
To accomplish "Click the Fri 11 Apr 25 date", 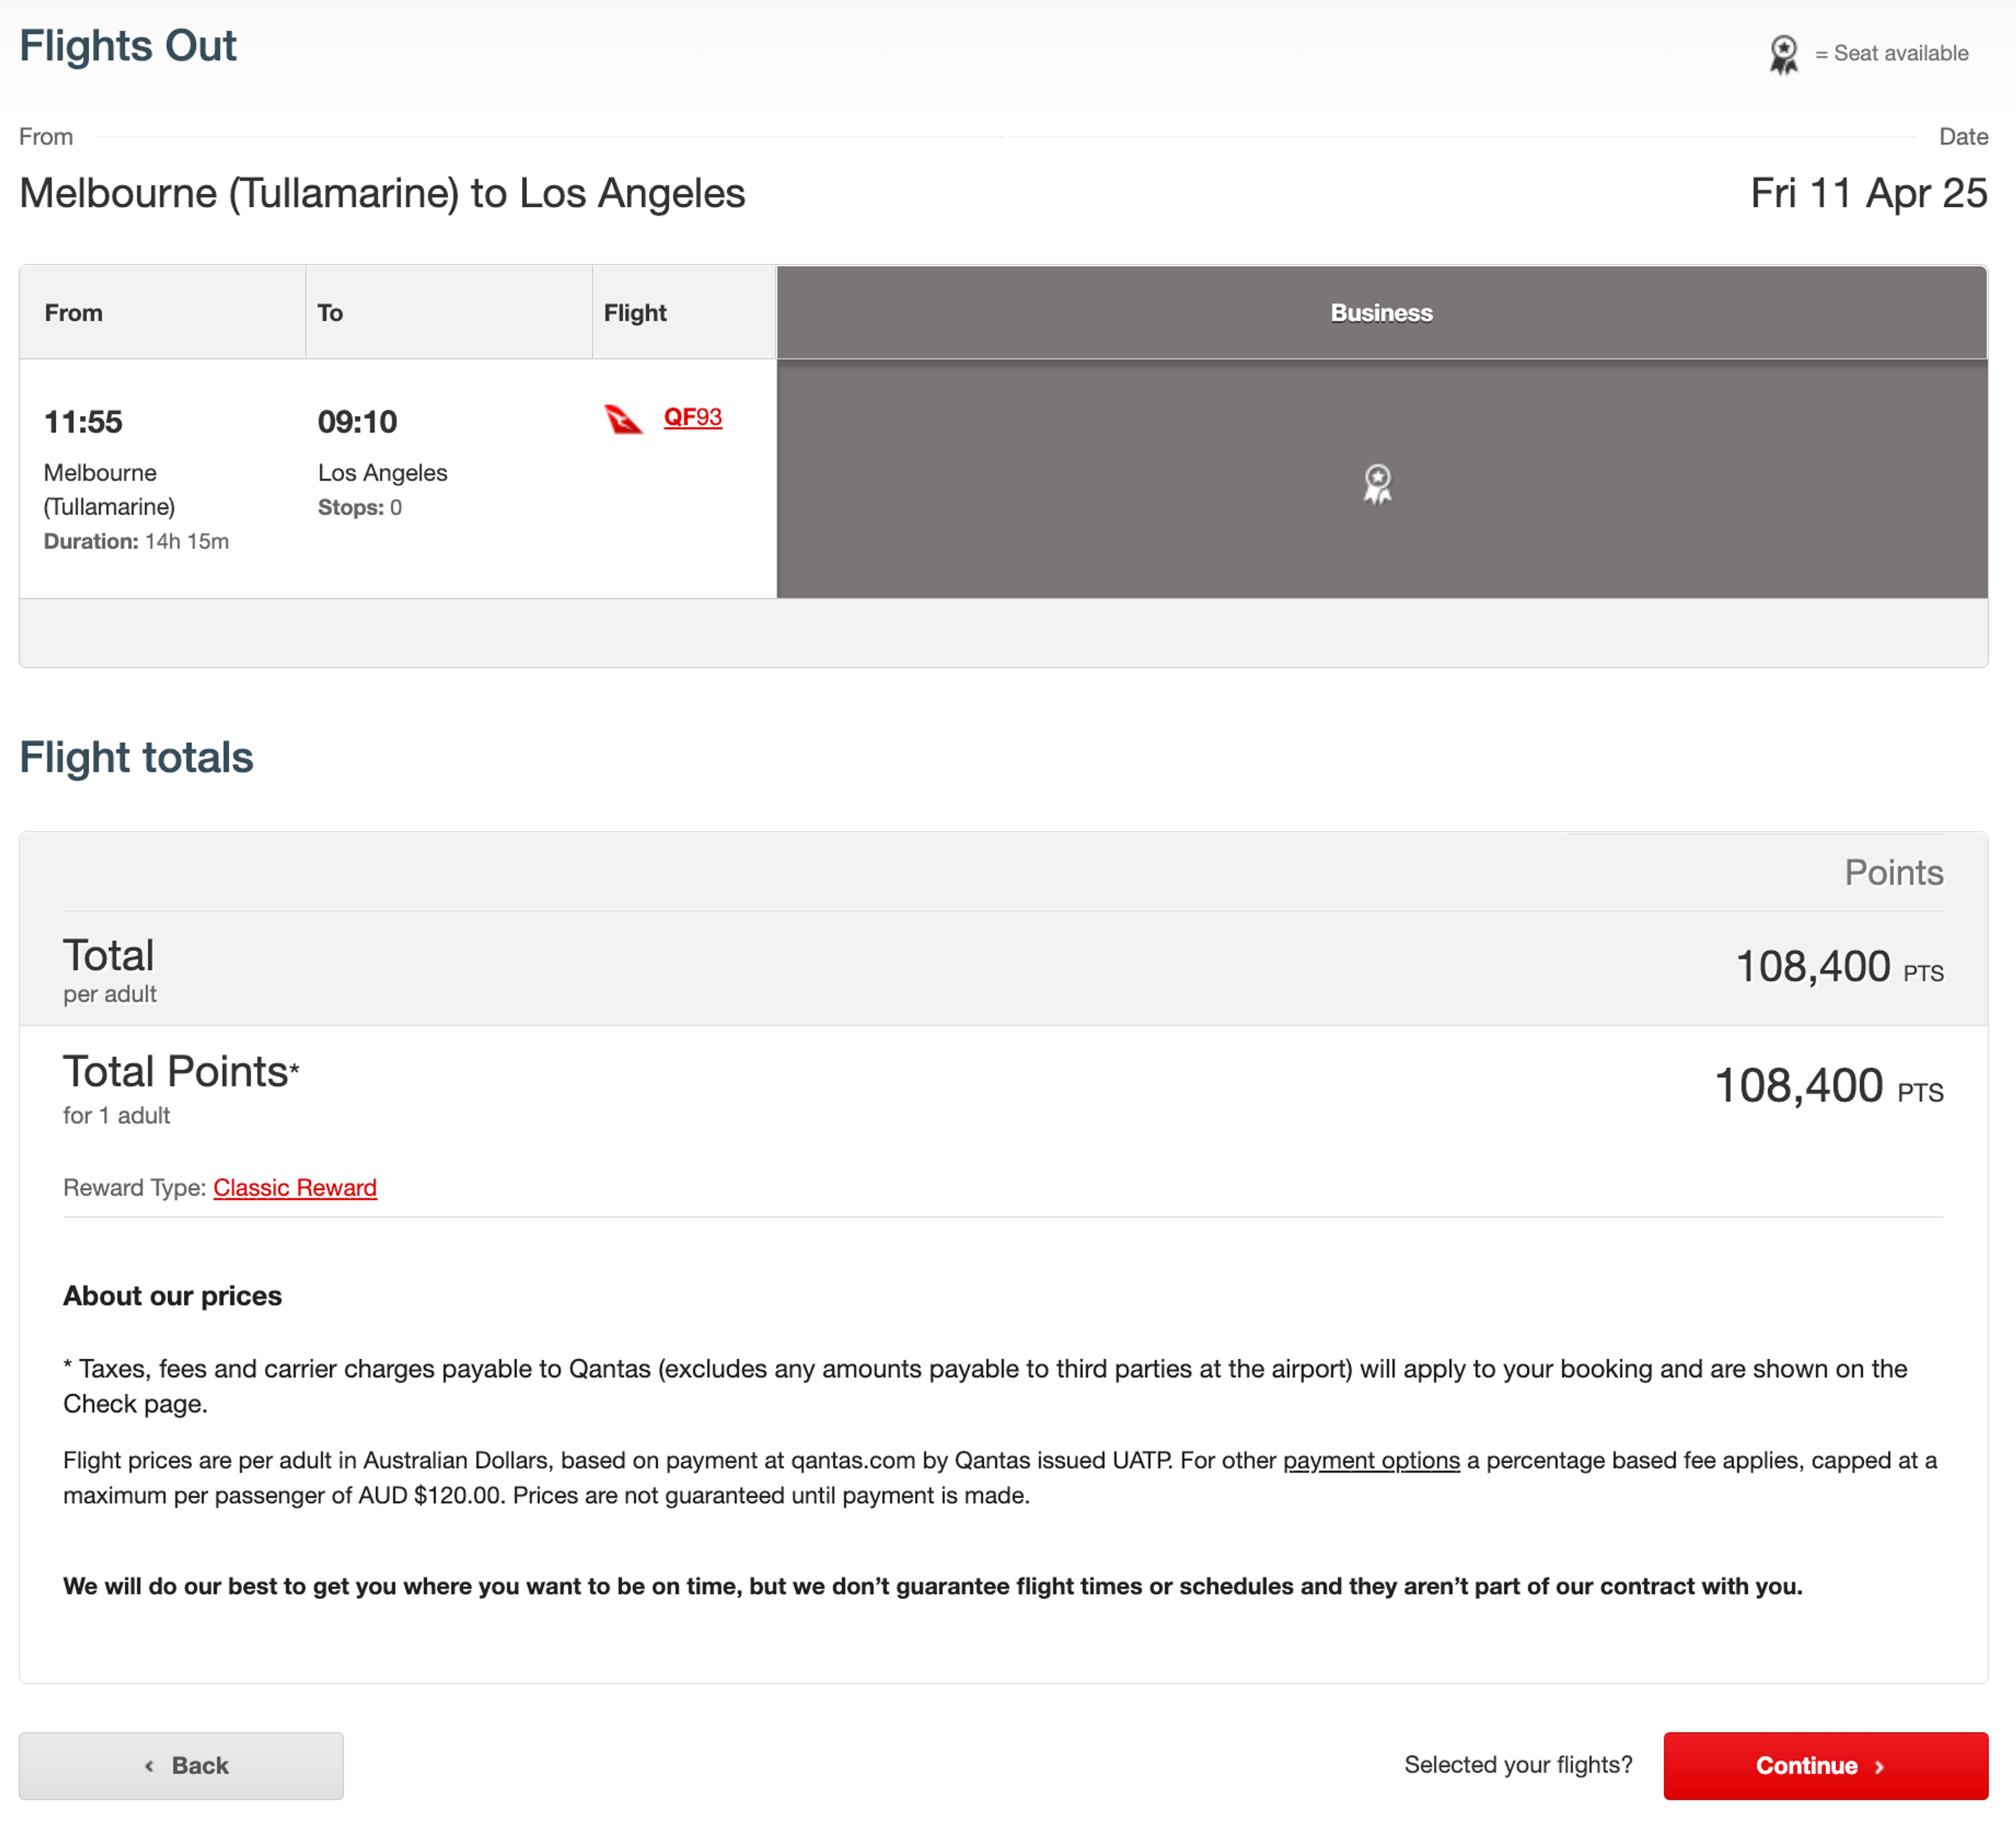I will click(x=1868, y=193).
